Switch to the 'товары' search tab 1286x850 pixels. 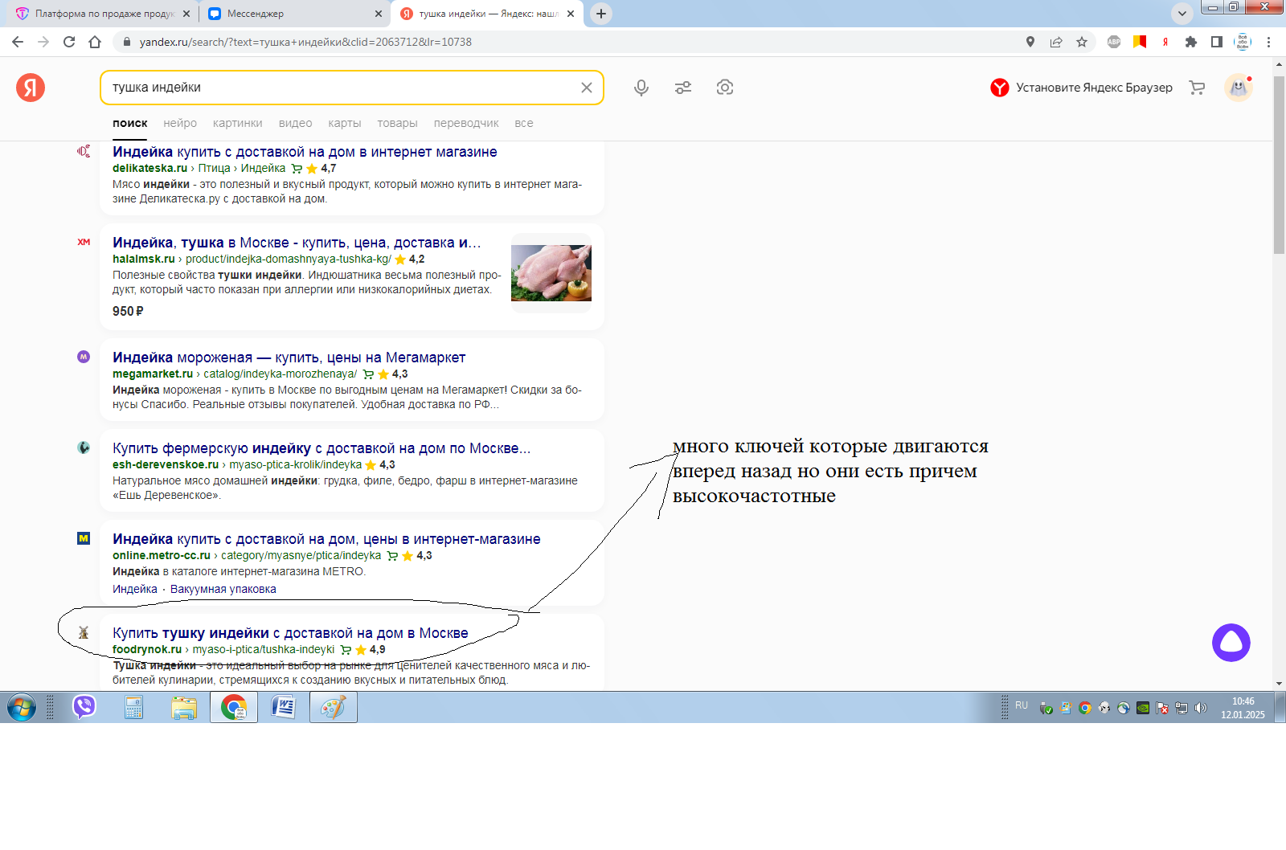pos(397,123)
